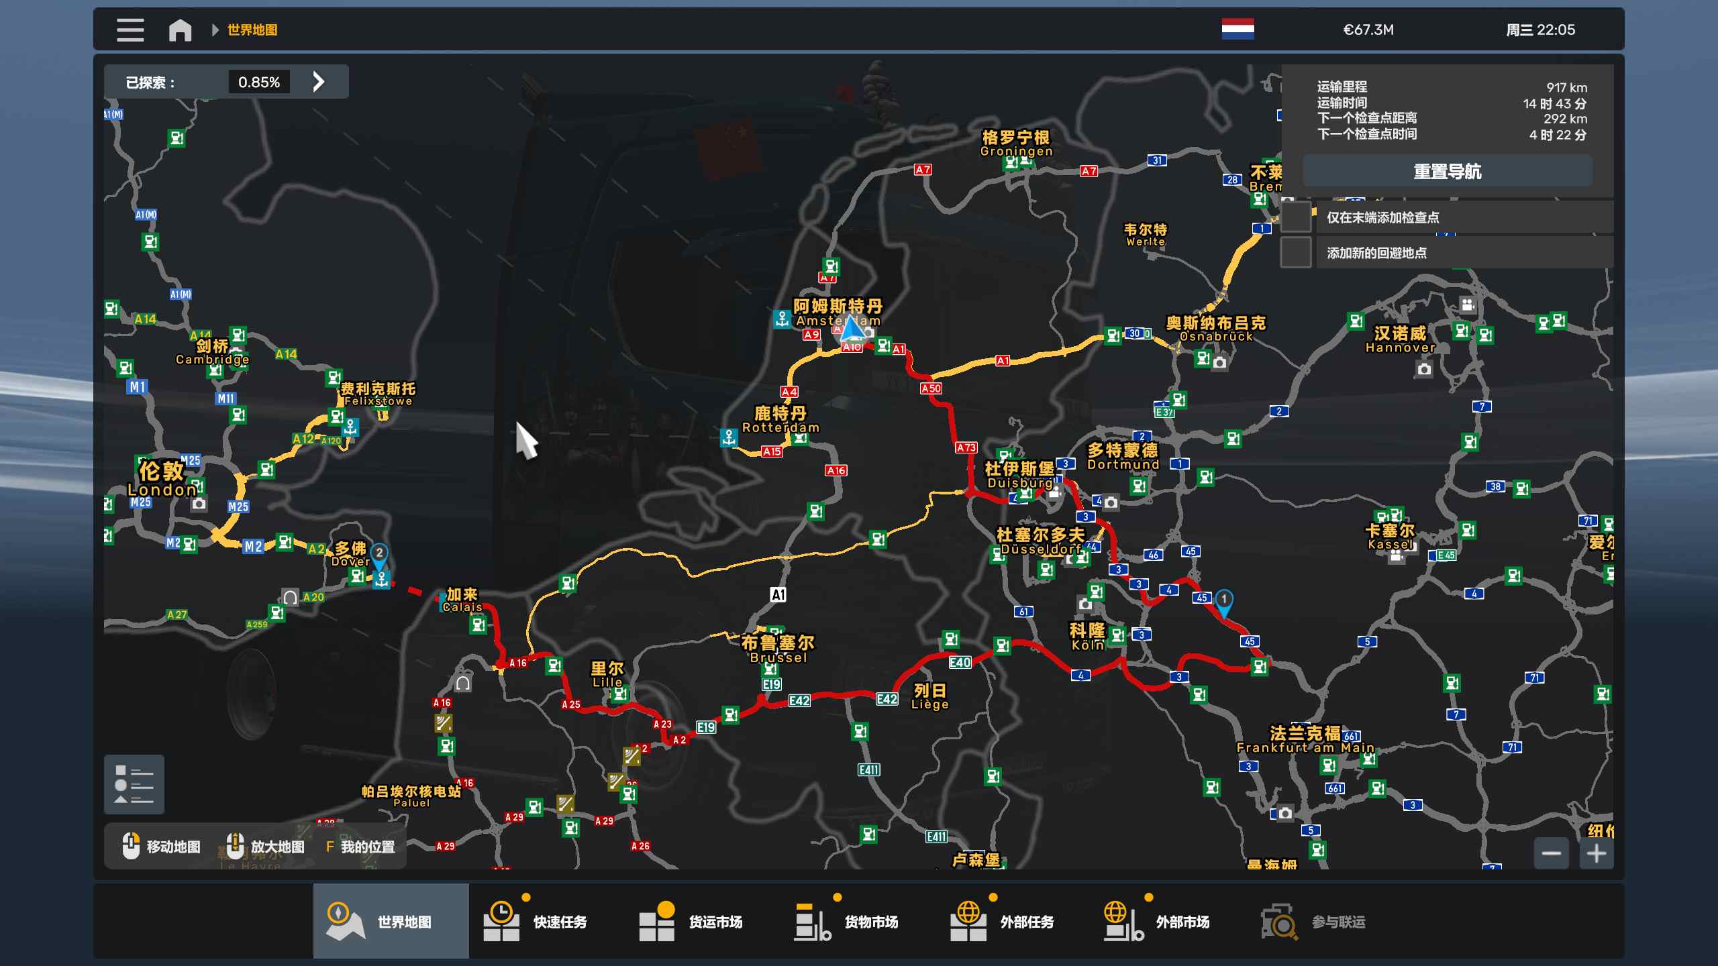Switch to the 世界地图 tab
The width and height of the screenshot is (1718, 966).
[391, 921]
